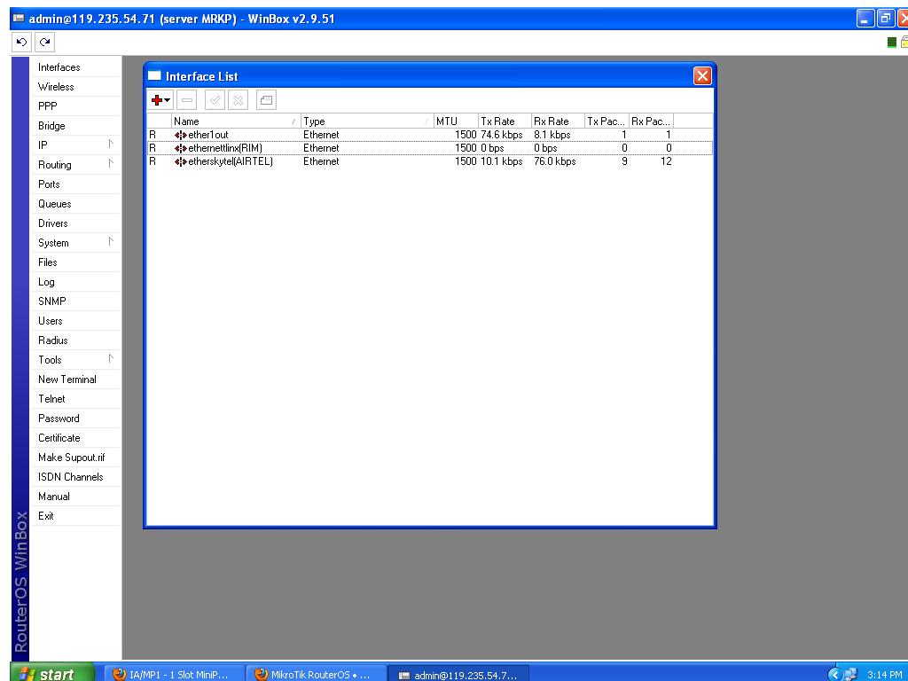Click the 74.6 kbps Tx Rate value

coord(502,135)
